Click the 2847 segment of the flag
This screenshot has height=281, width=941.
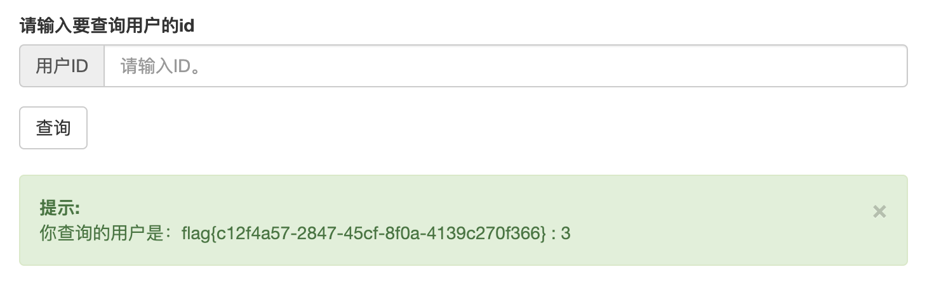313,234
